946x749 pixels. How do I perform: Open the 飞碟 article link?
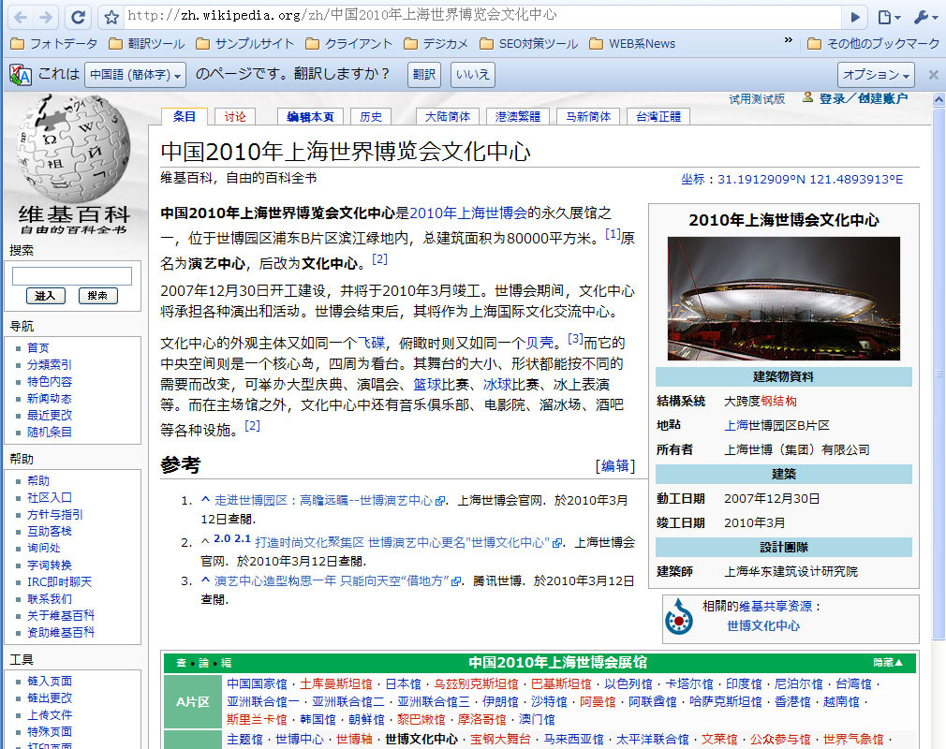(371, 344)
